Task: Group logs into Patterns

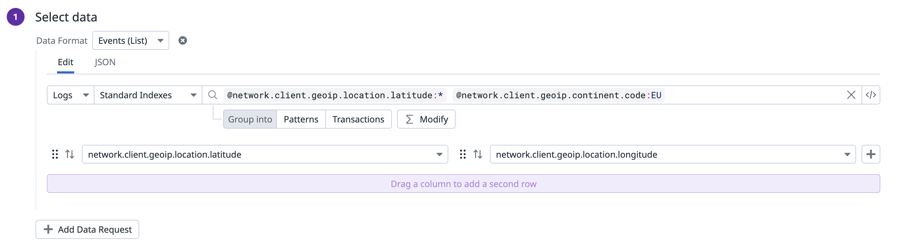Action: tap(301, 119)
